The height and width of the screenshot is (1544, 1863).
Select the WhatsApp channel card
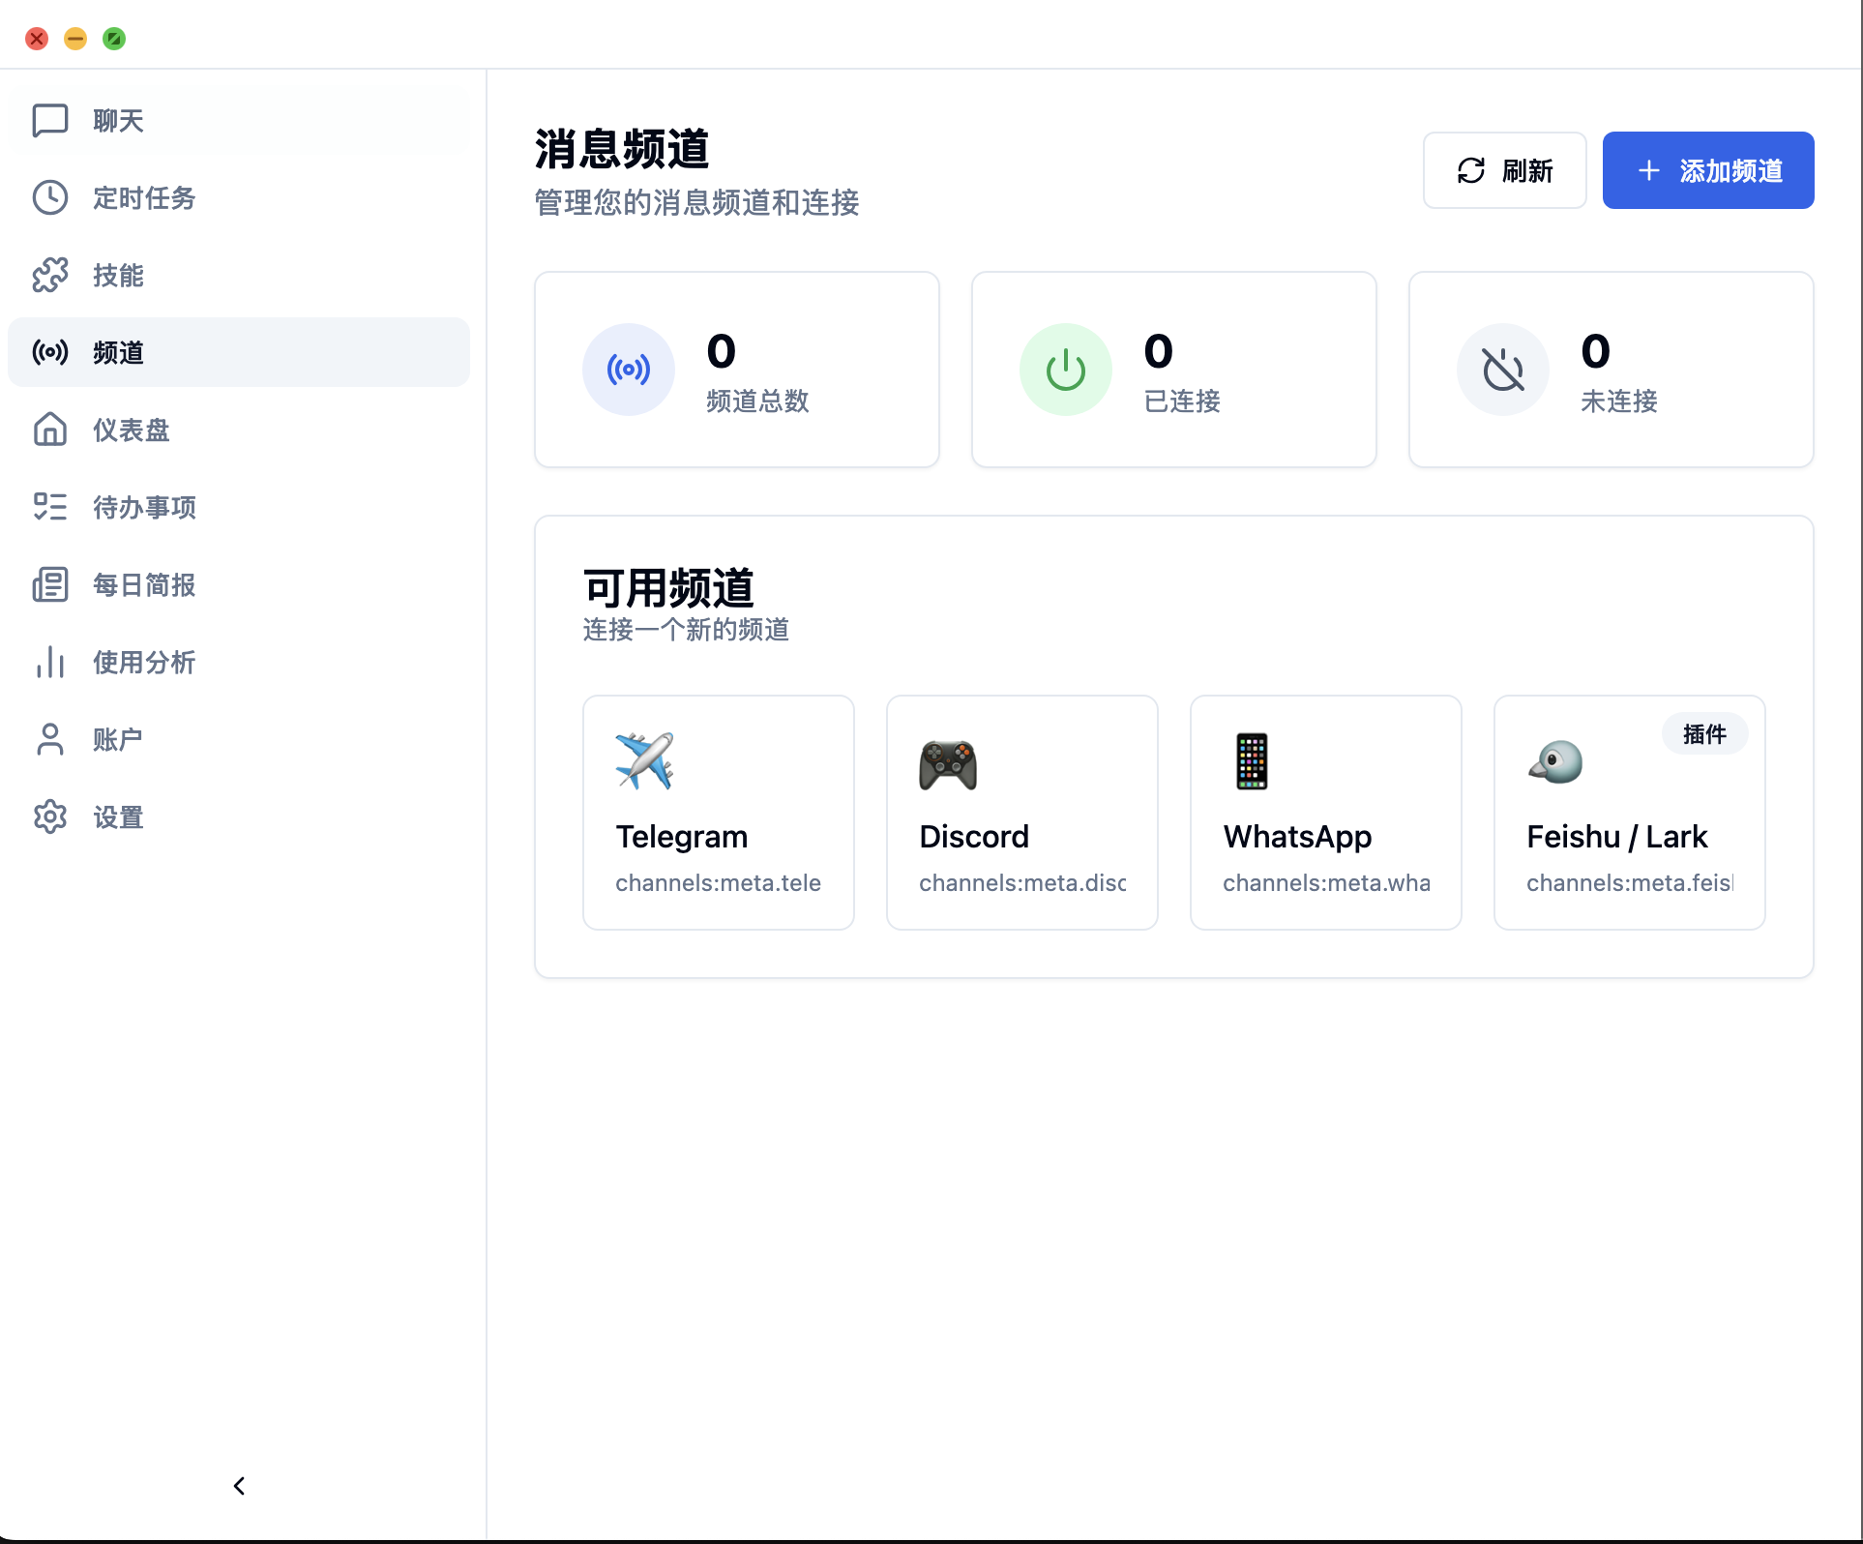pos(1325,813)
